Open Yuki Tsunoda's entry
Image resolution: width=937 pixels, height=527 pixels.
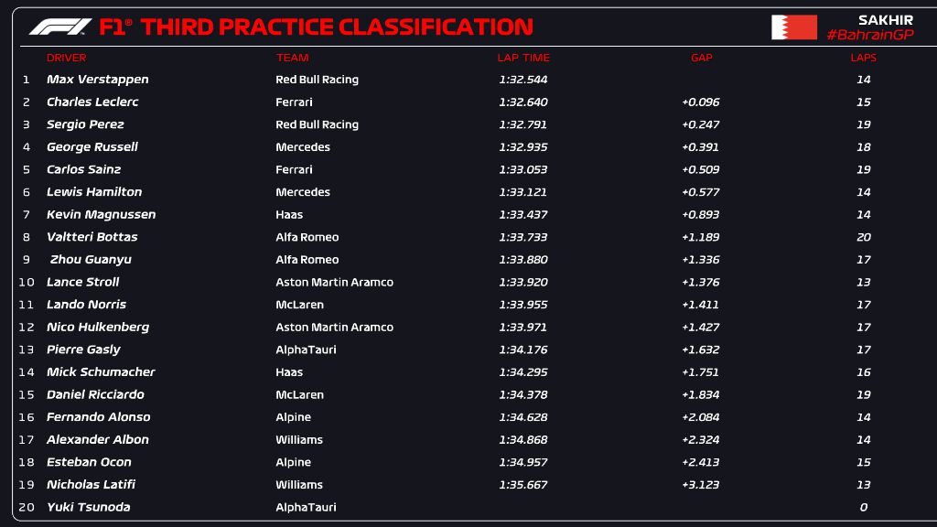[x=89, y=507]
